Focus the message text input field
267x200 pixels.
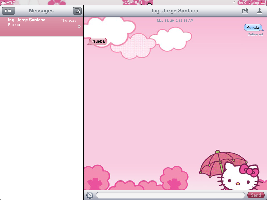click(171, 195)
